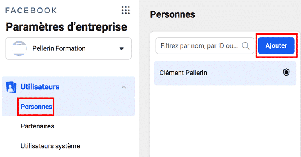Click the Utilisateurs section label
The height and width of the screenshot is (157, 301).
tap(40, 87)
